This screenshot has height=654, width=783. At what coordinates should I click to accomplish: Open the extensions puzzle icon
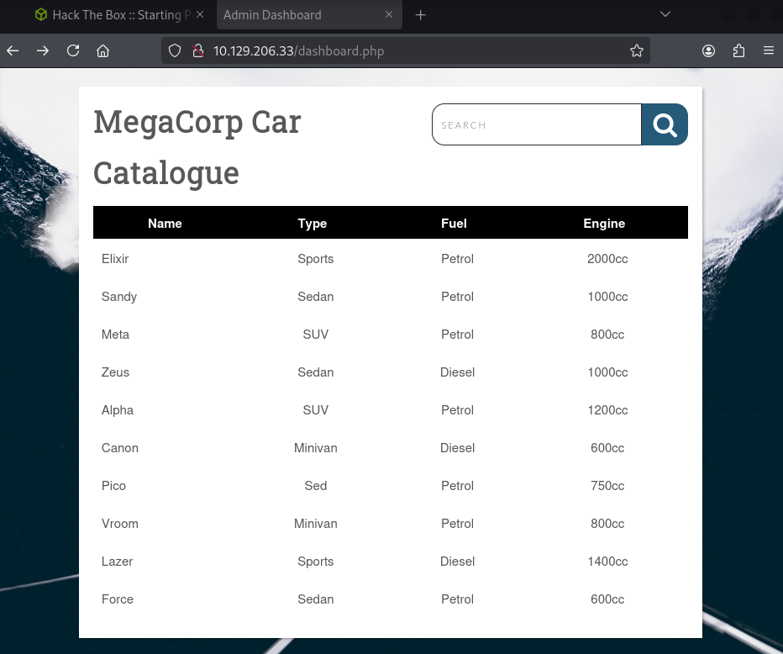[738, 50]
